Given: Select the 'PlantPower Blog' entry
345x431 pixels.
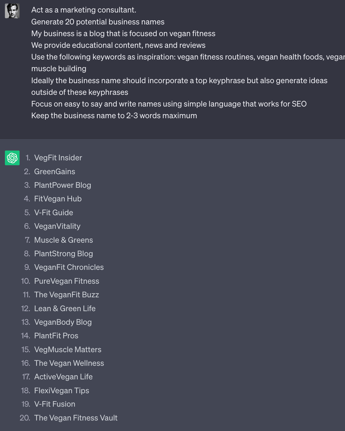Looking at the screenshot, I should [62, 185].
